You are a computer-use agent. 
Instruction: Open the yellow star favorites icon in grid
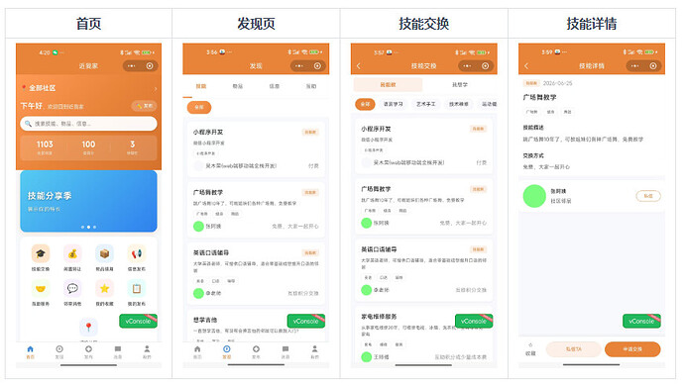point(104,288)
